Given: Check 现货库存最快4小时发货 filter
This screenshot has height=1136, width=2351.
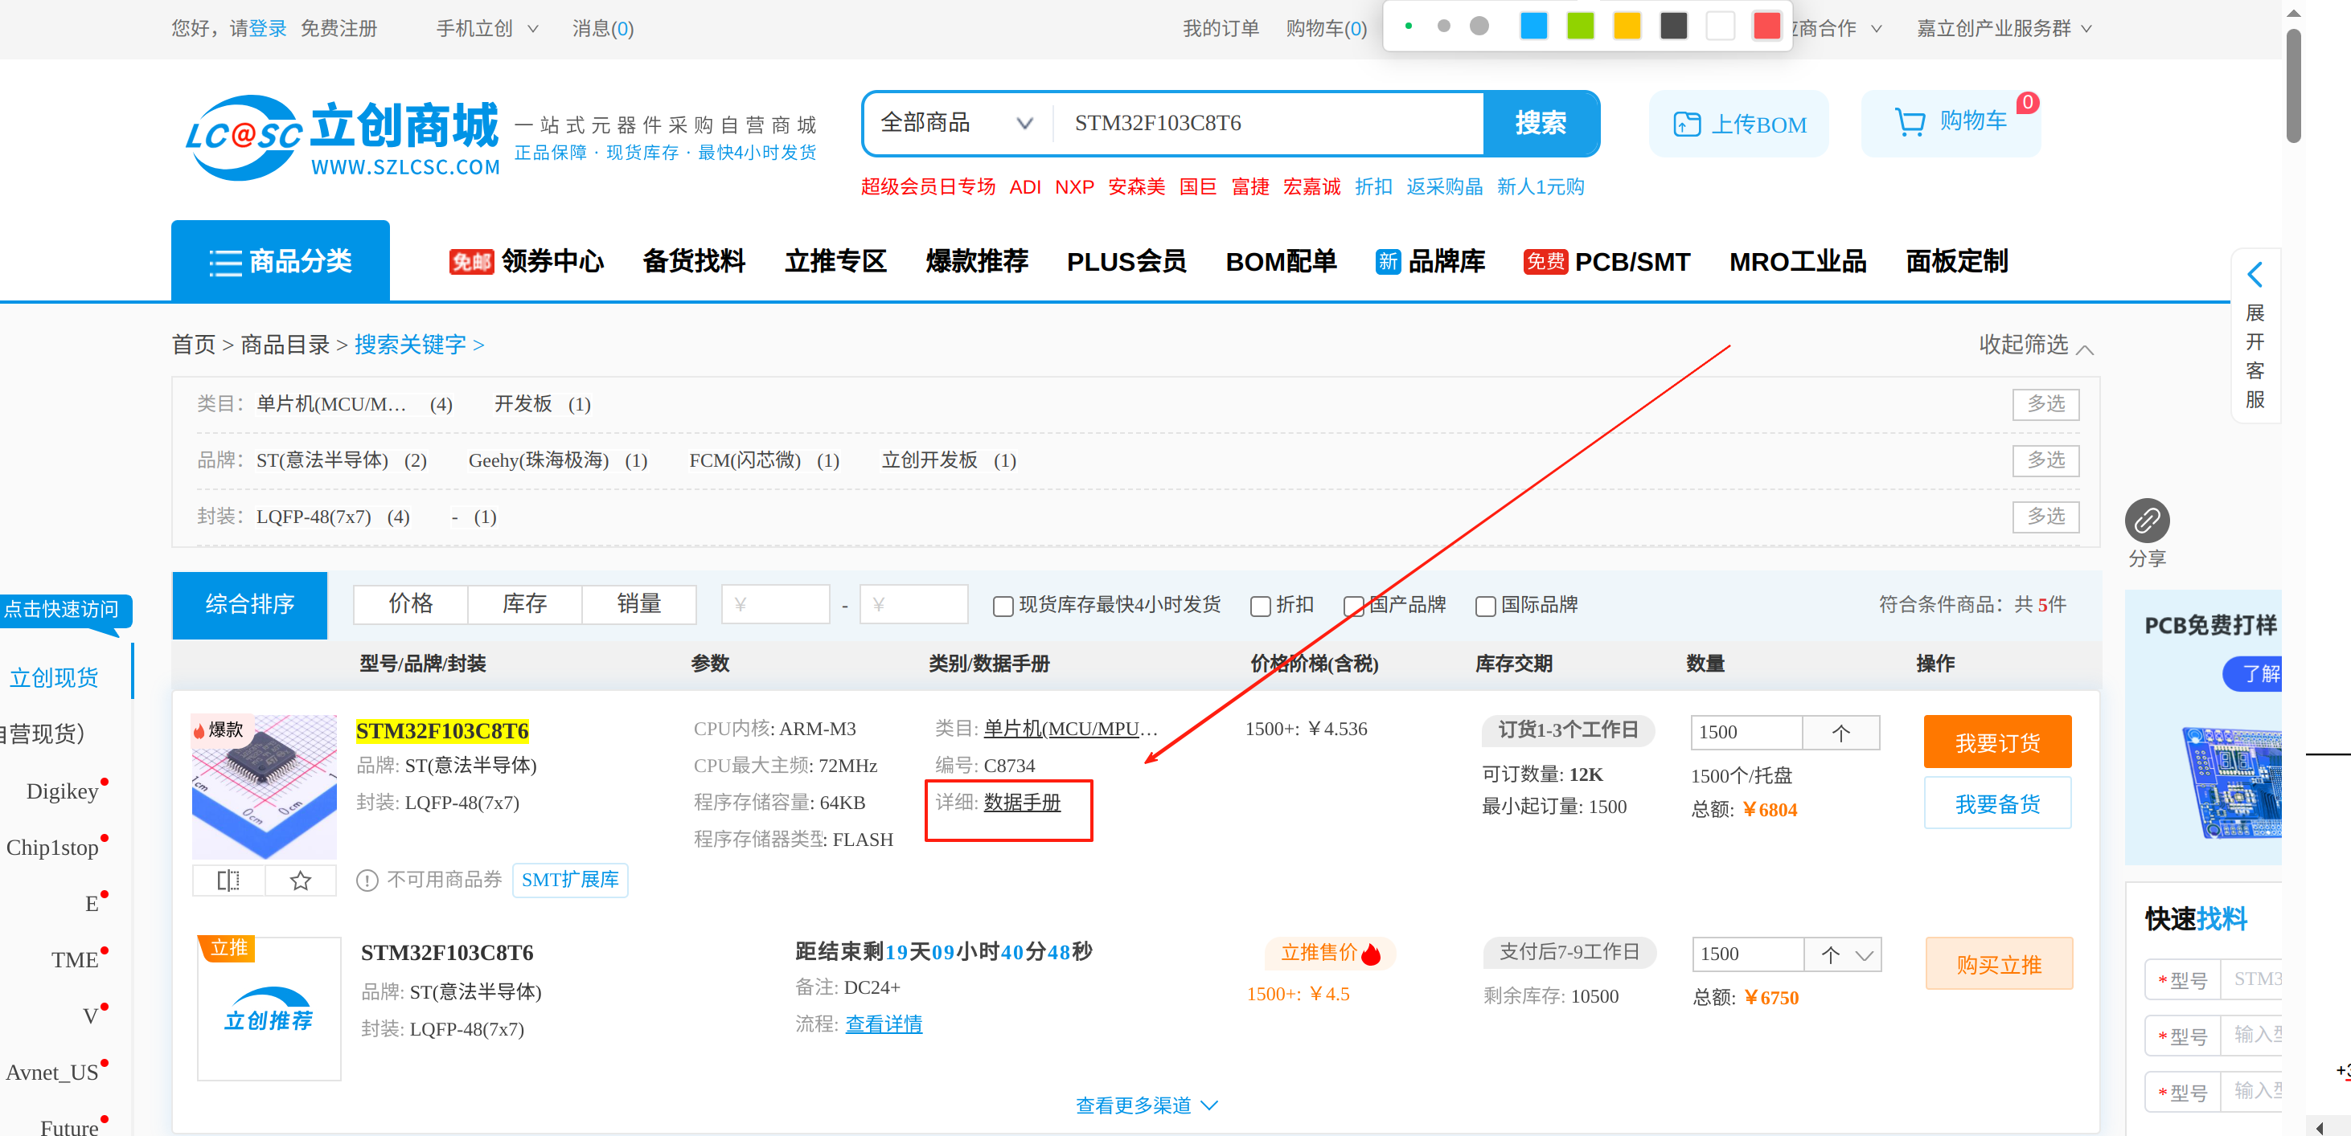Looking at the screenshot, I should coord(1002,607).
